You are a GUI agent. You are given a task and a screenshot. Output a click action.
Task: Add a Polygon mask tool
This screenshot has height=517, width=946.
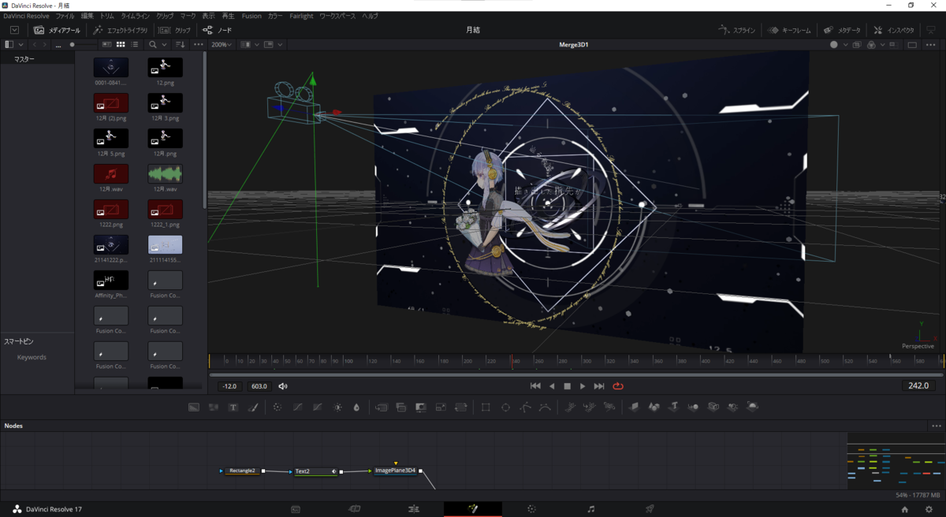(x=525, y=407)
